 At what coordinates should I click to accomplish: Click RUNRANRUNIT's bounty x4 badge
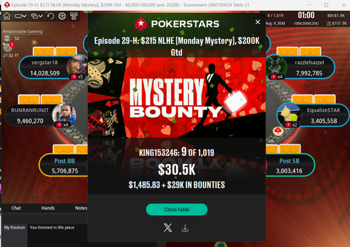(62, 125)
